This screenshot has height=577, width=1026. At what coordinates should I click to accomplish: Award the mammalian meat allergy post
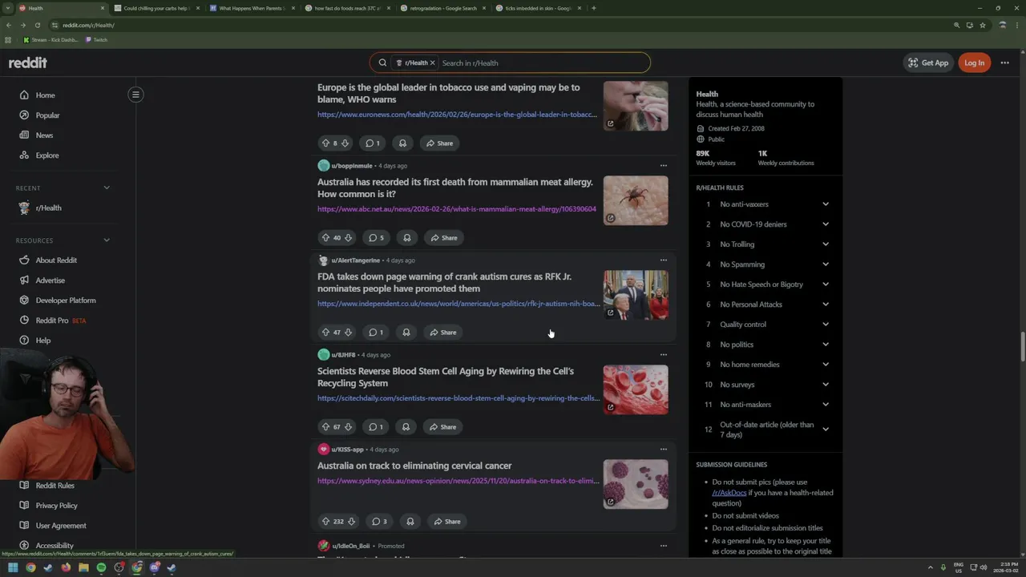point(406,238)
